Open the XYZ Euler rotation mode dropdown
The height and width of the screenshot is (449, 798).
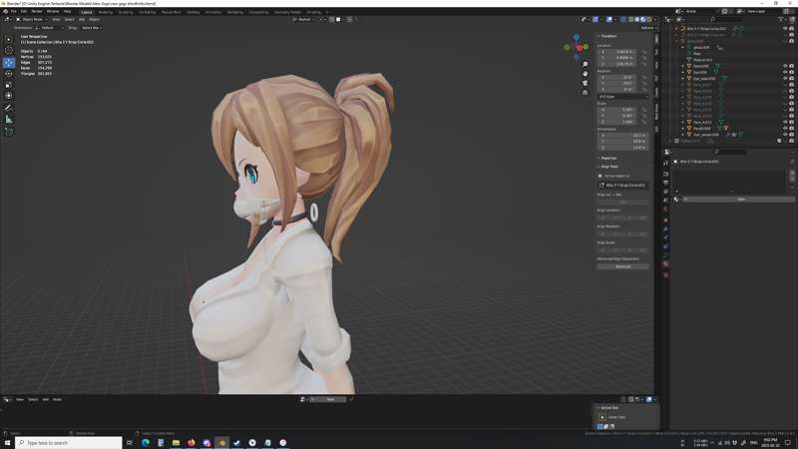point(622,96)
